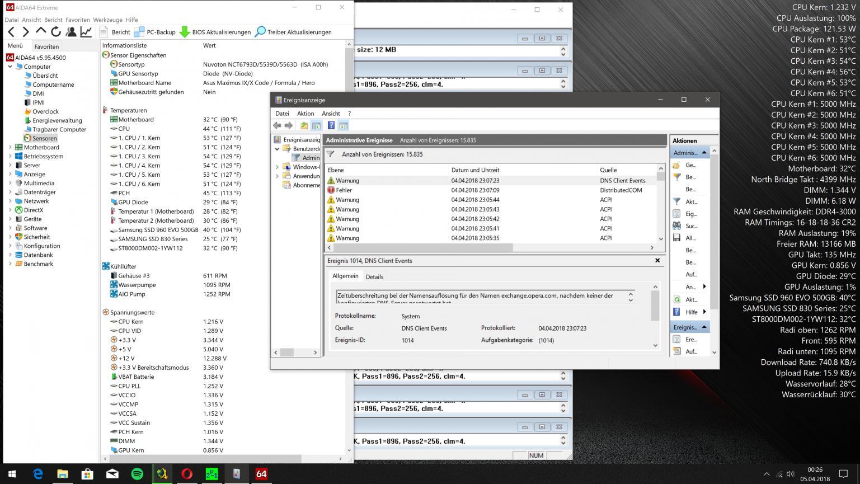Viewport: 860px width, 484px height.
Task: Click the open-folder 'Ge...' action icon
Action: [x=676, y=165]
